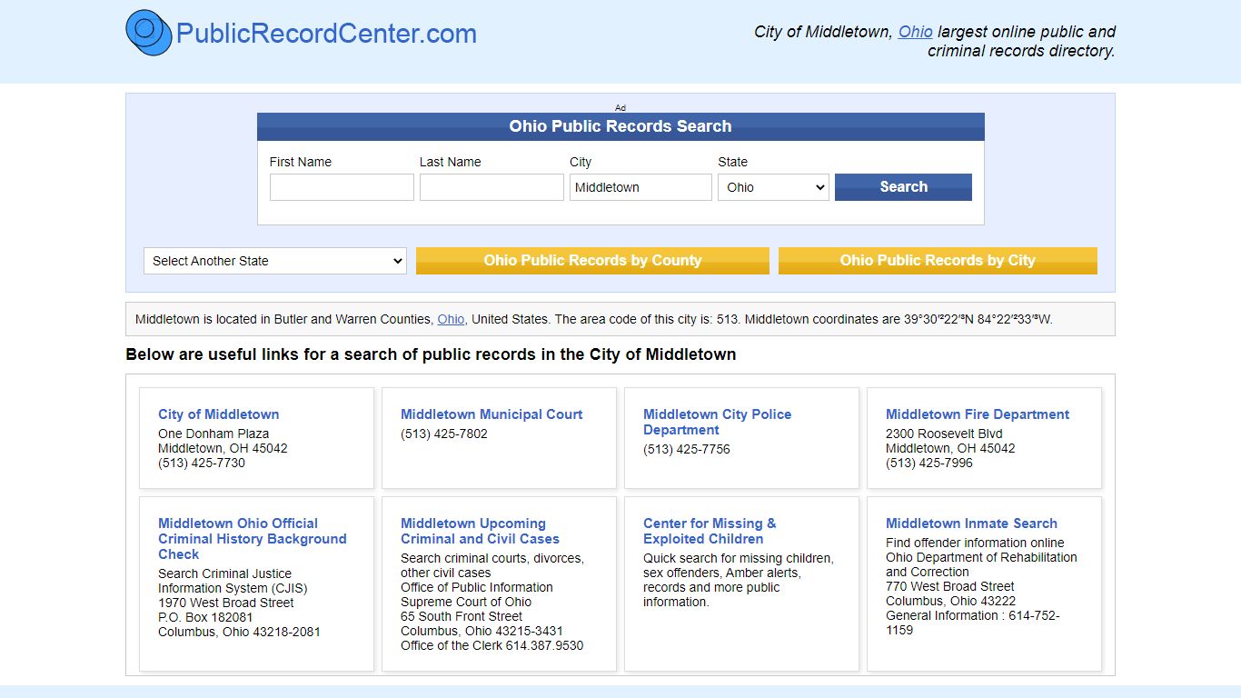Click the blue Search button
Screen dimensions: 1241x698
pos(903,187)
